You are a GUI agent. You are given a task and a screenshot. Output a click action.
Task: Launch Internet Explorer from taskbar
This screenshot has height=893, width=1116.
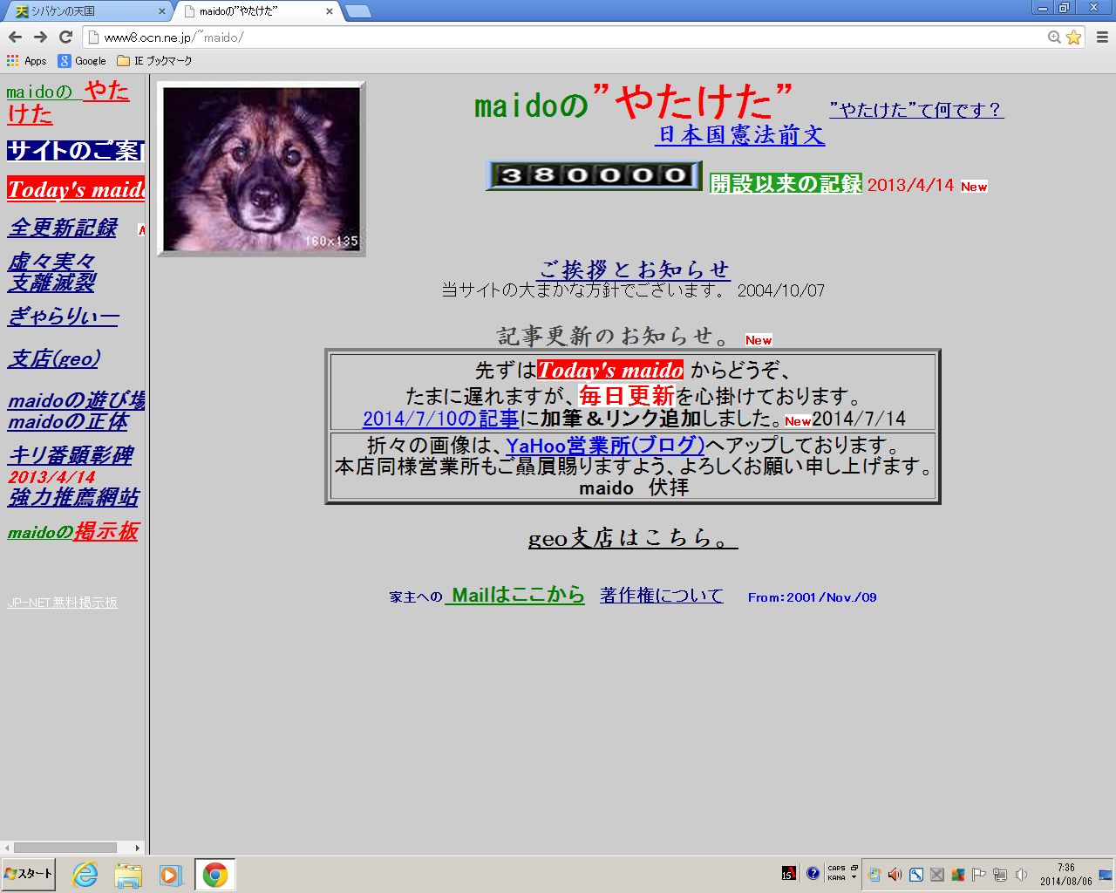point(85,875)
